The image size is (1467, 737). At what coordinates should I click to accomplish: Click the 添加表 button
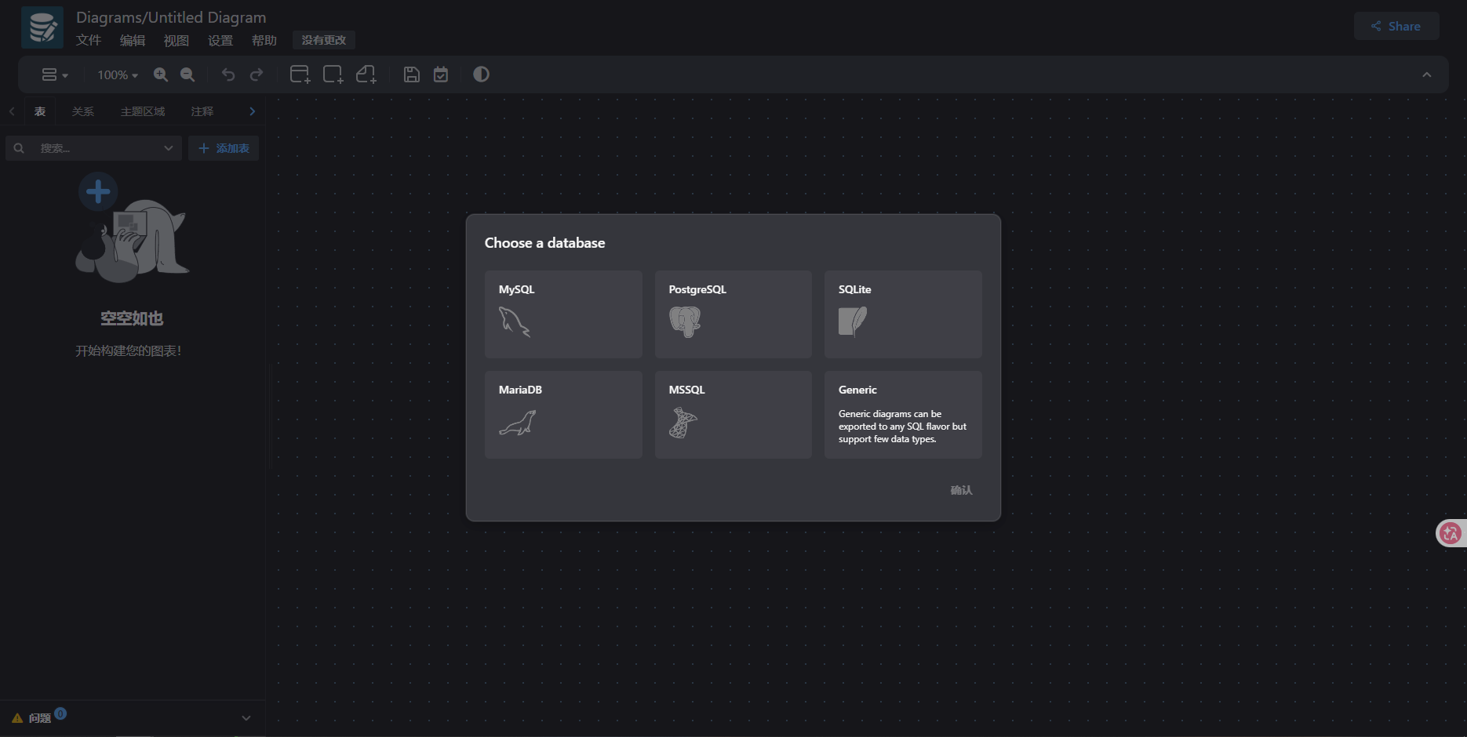(224, 148)
